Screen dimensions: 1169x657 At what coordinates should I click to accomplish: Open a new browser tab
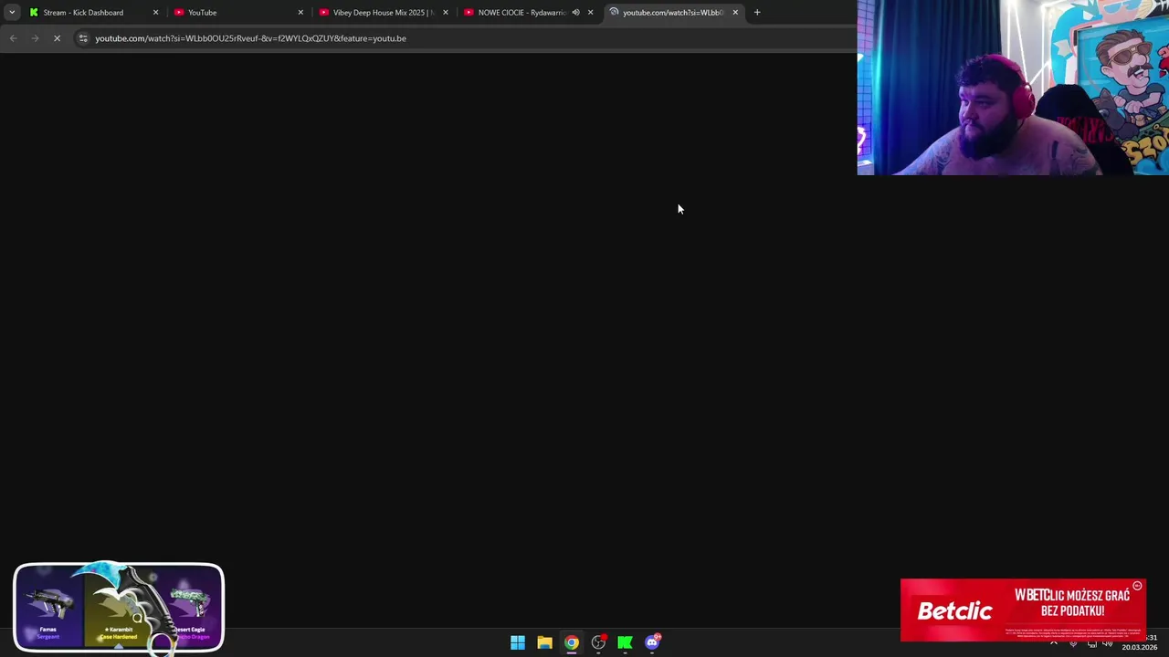point(757,12)
